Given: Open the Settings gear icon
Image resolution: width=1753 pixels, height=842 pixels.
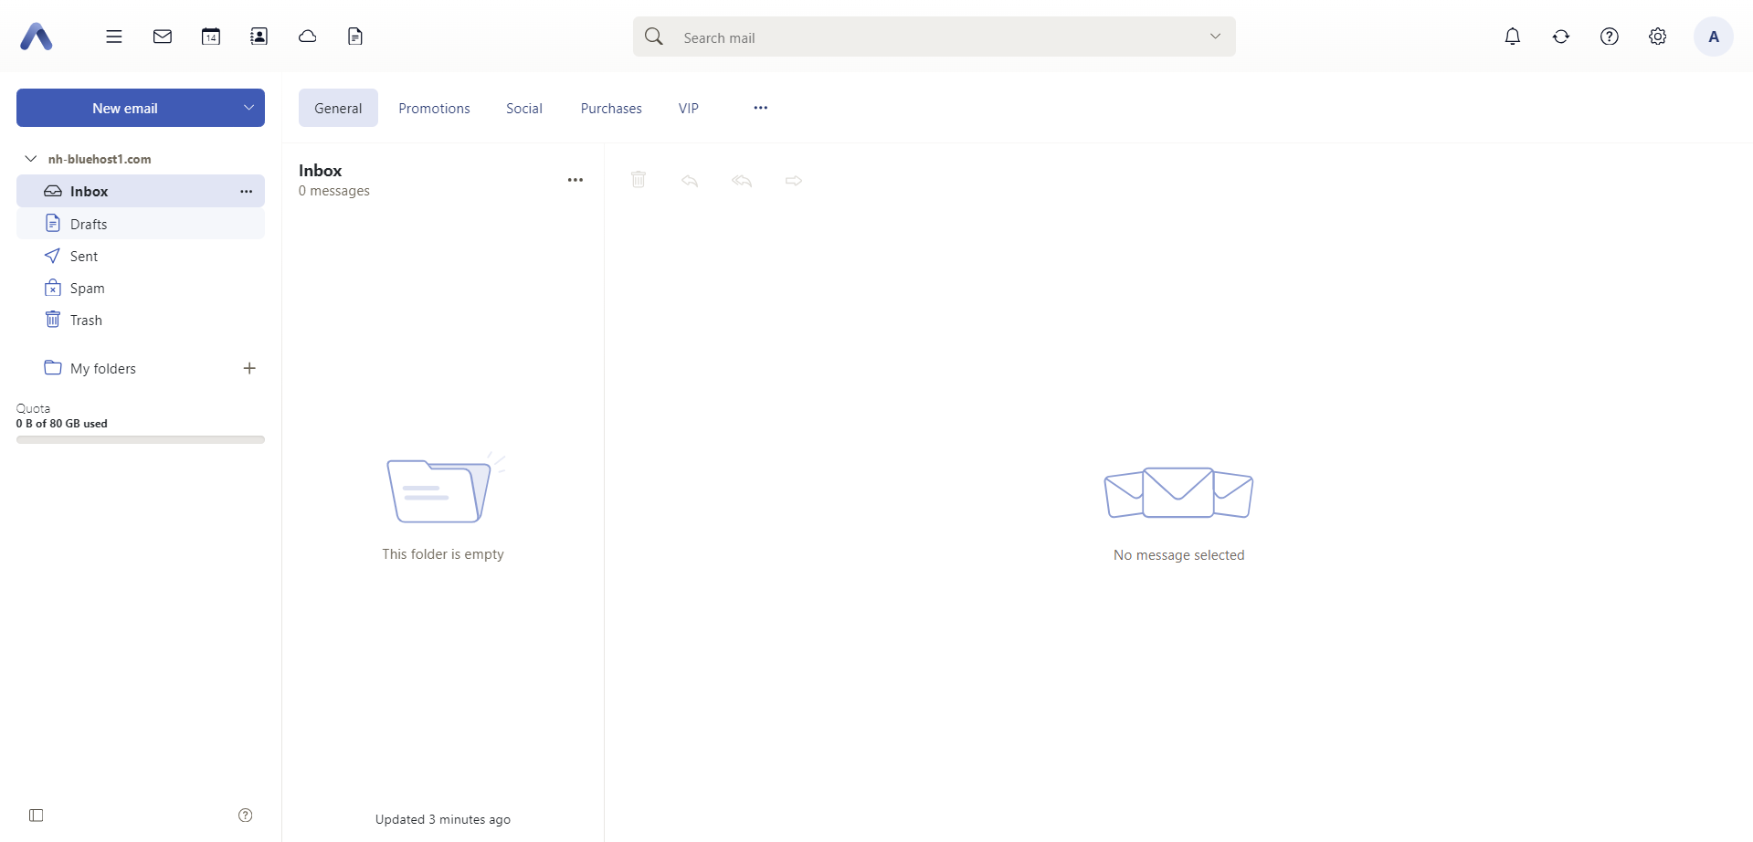Looking at the screenshot, I should (x=1658, y=37).
